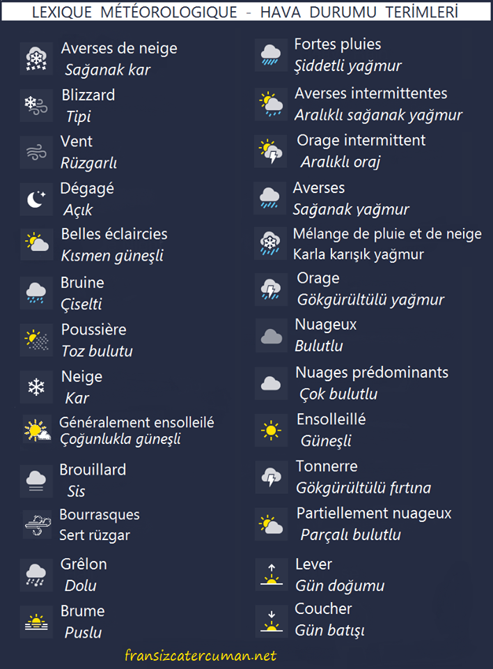Select the Fortes pluies heavy rain icon
Screen dimensions: 493x669
click(271, 55)
